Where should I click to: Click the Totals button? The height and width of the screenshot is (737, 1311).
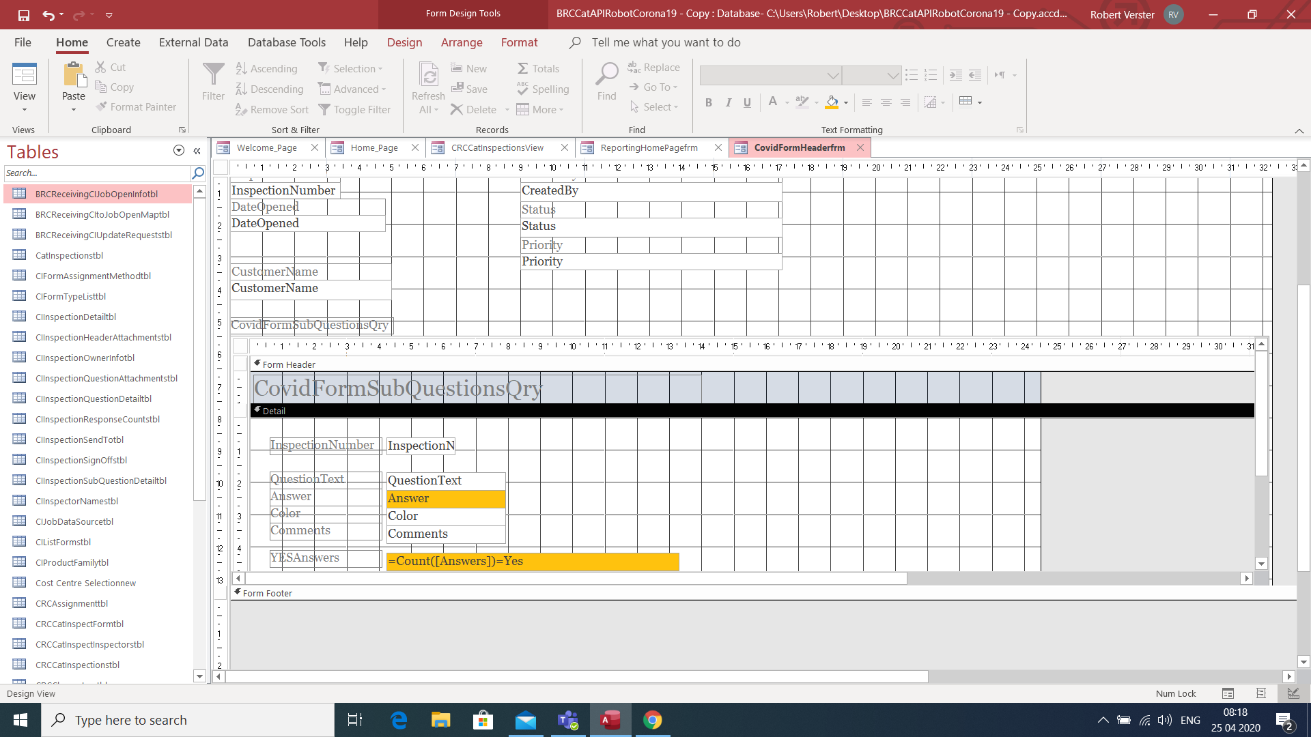click(x=538, y=68)
